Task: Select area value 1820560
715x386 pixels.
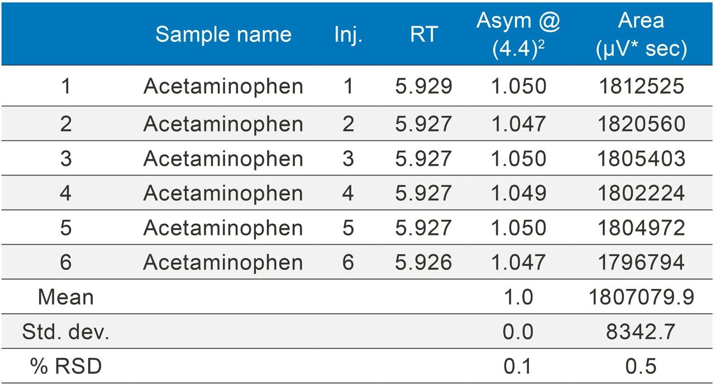Action: point(641,124)
